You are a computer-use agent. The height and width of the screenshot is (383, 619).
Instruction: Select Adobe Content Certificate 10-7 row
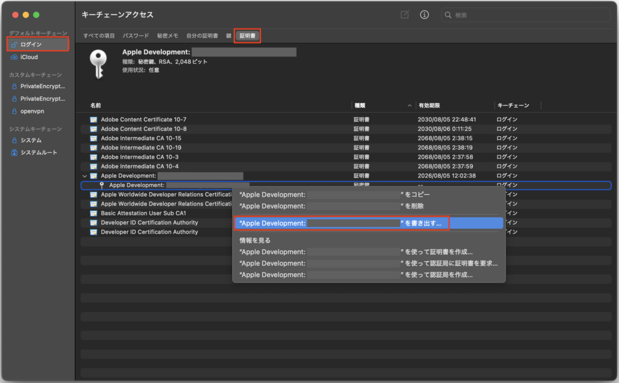[x=143, y=119]
